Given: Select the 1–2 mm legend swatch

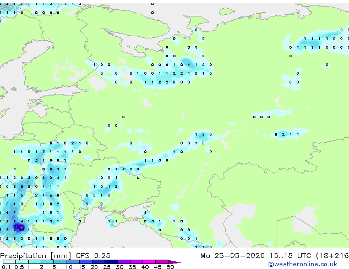Looking at the screenshot, I should coord(35,262).
